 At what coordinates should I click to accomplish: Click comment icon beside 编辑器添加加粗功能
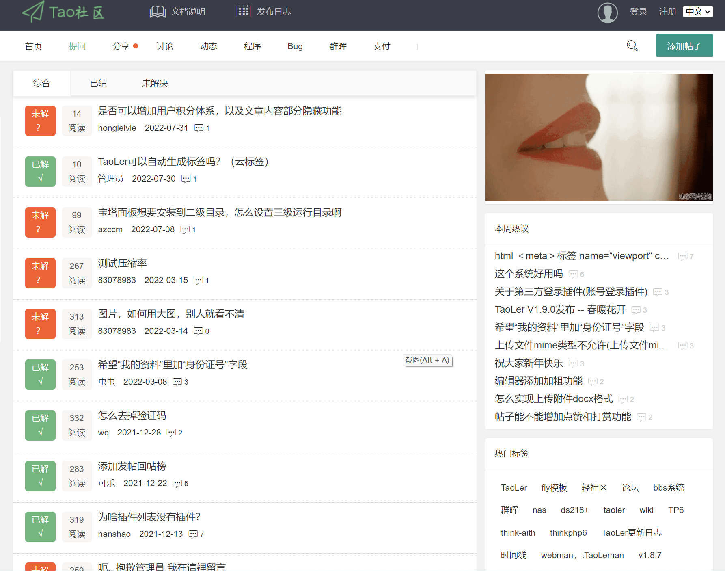click(x=593, y=382)
